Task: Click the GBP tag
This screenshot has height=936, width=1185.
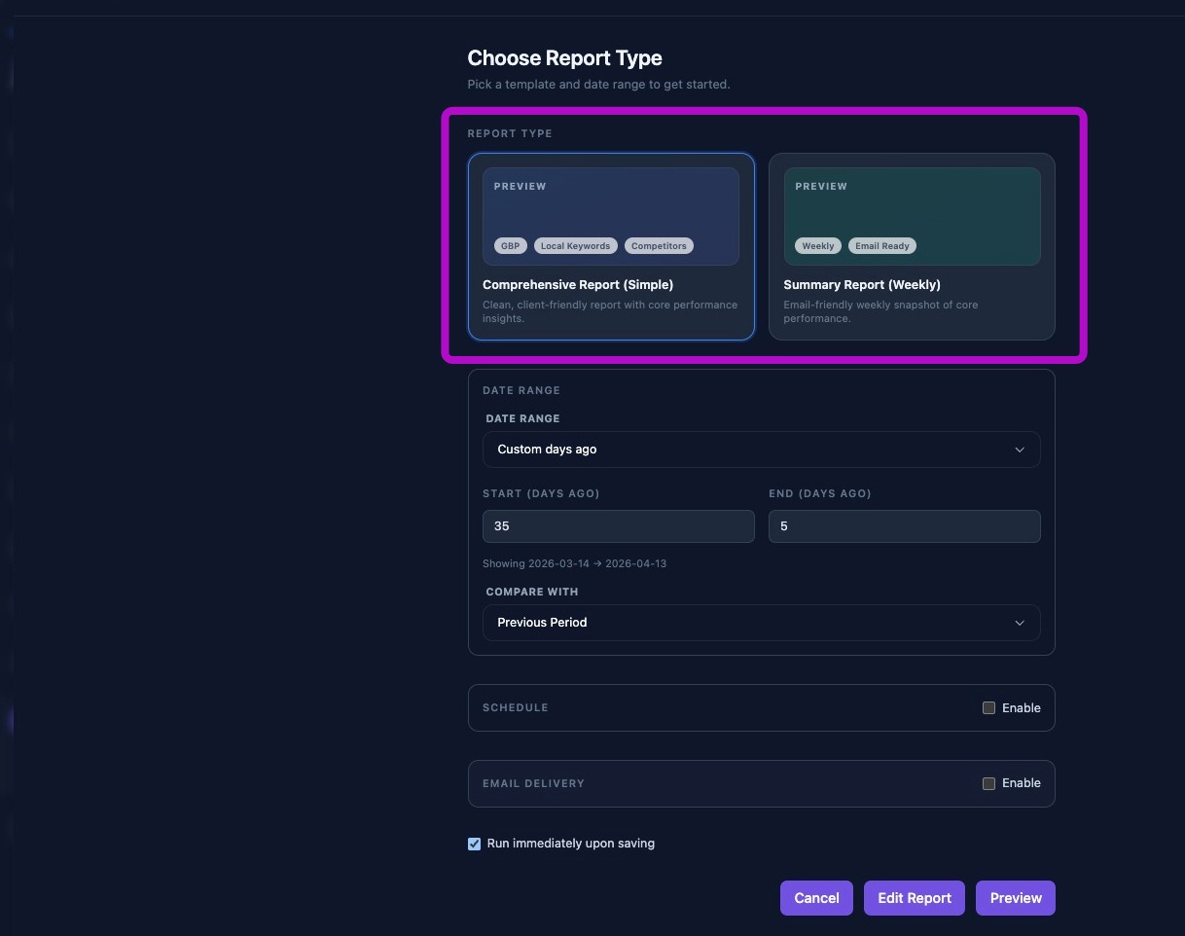Action: pos(511,246)
